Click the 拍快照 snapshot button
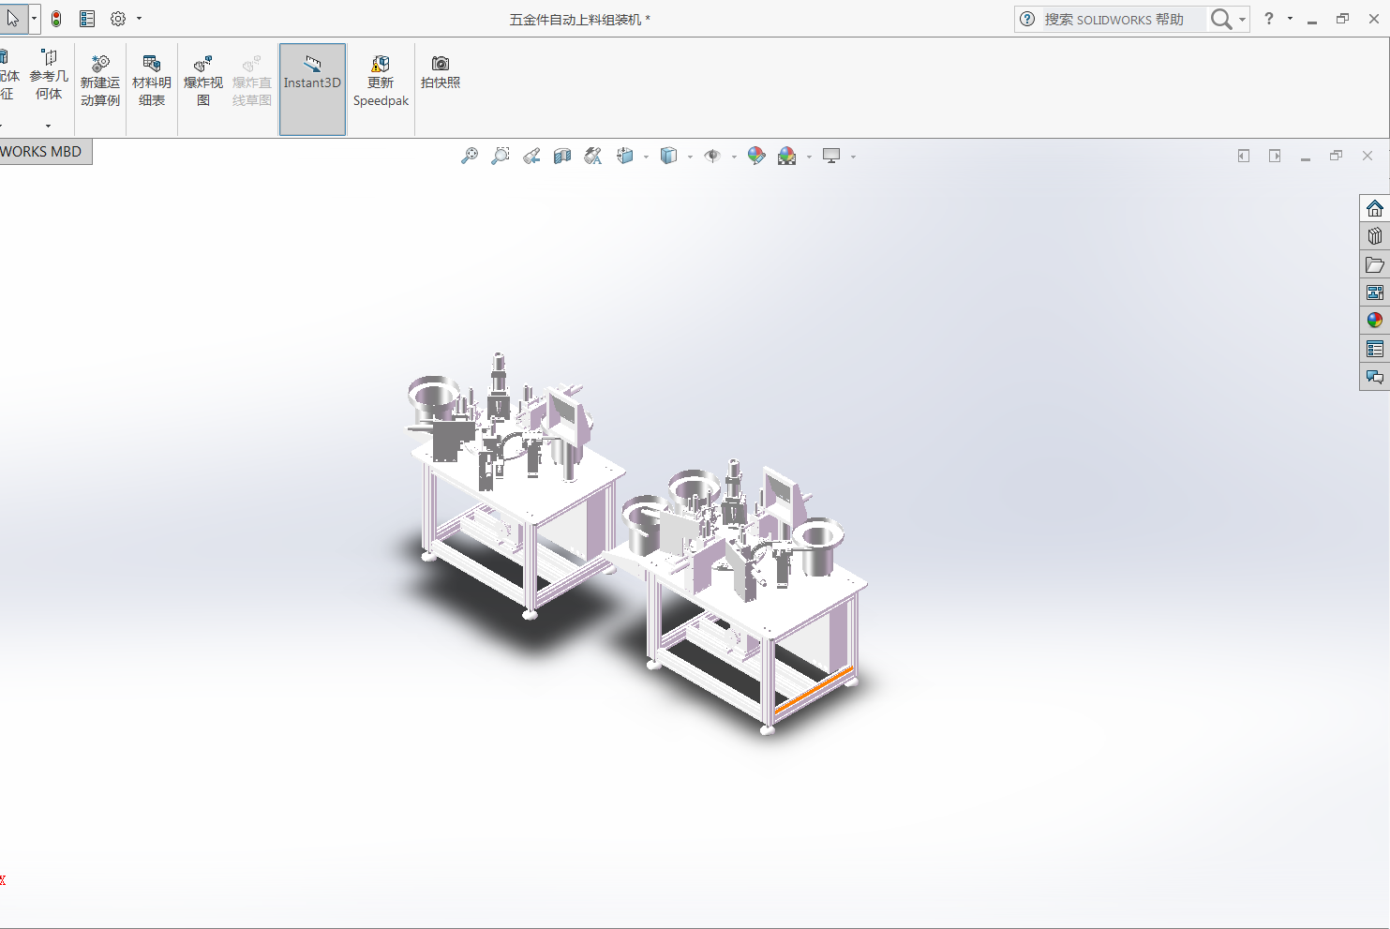This screenshot has width=1390, height=929. click(x=441, y=72)
